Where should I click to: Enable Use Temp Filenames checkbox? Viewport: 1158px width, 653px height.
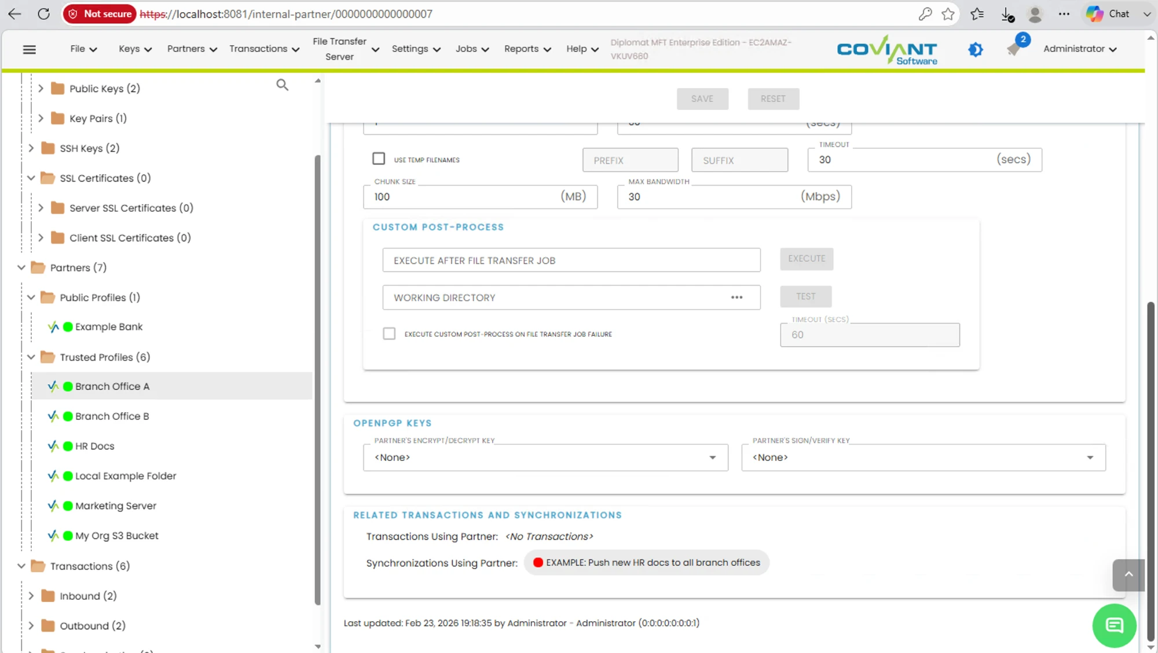[x=379, y=159]
